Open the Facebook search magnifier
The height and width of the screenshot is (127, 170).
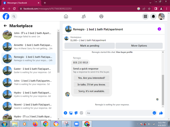(14, 17)
